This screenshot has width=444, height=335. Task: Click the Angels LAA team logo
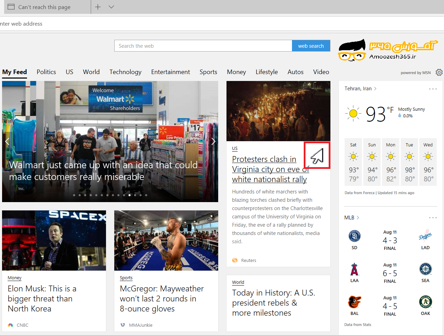point(354,269)
